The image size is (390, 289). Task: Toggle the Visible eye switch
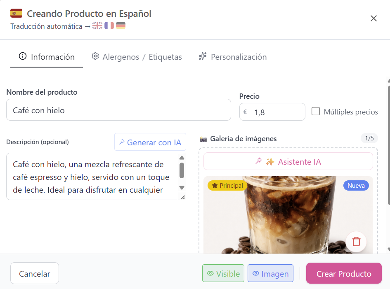[x=223, y=273]
